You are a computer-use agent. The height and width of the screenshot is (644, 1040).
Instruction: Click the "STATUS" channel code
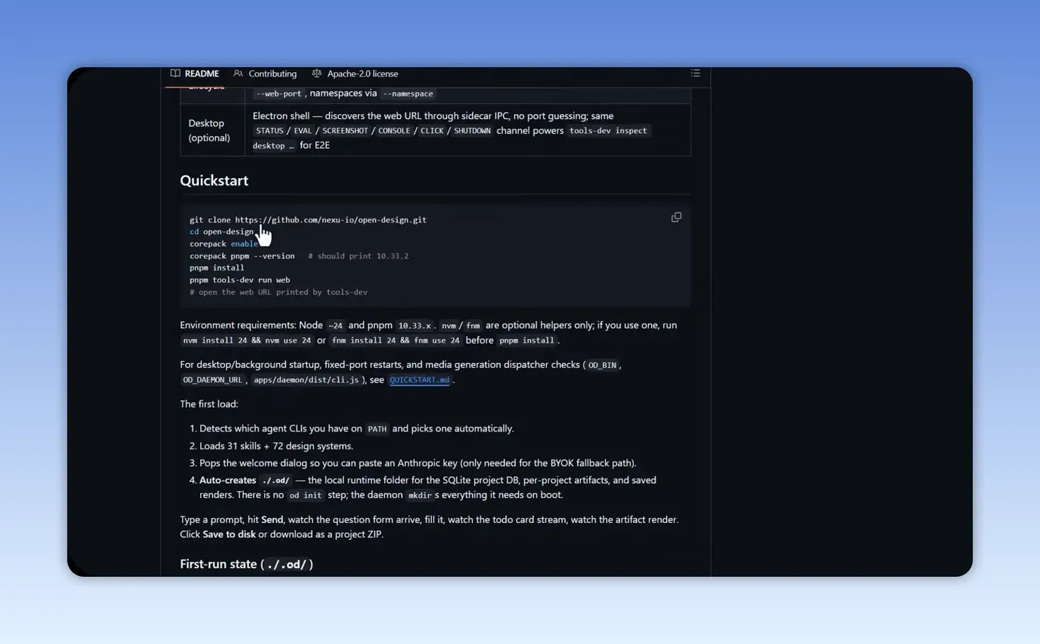click(270, 131)
